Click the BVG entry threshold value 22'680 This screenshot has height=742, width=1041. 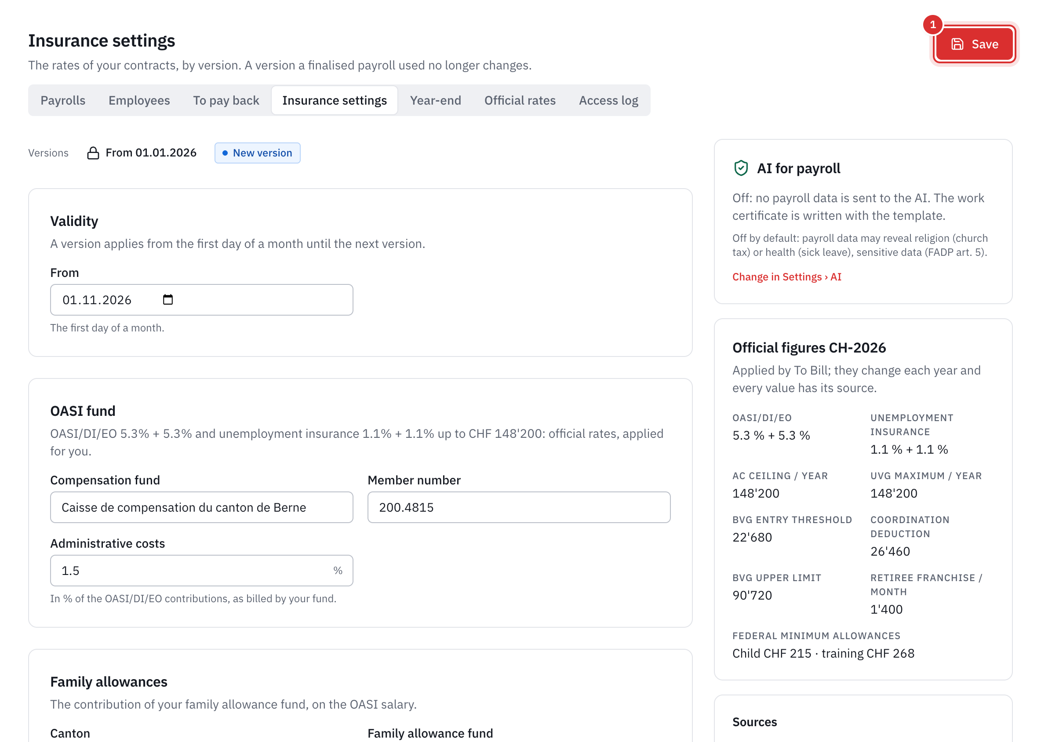pos(752,536)
